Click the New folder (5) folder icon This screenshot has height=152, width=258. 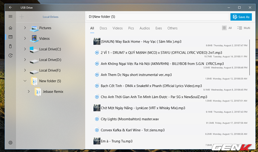point(34,81)
